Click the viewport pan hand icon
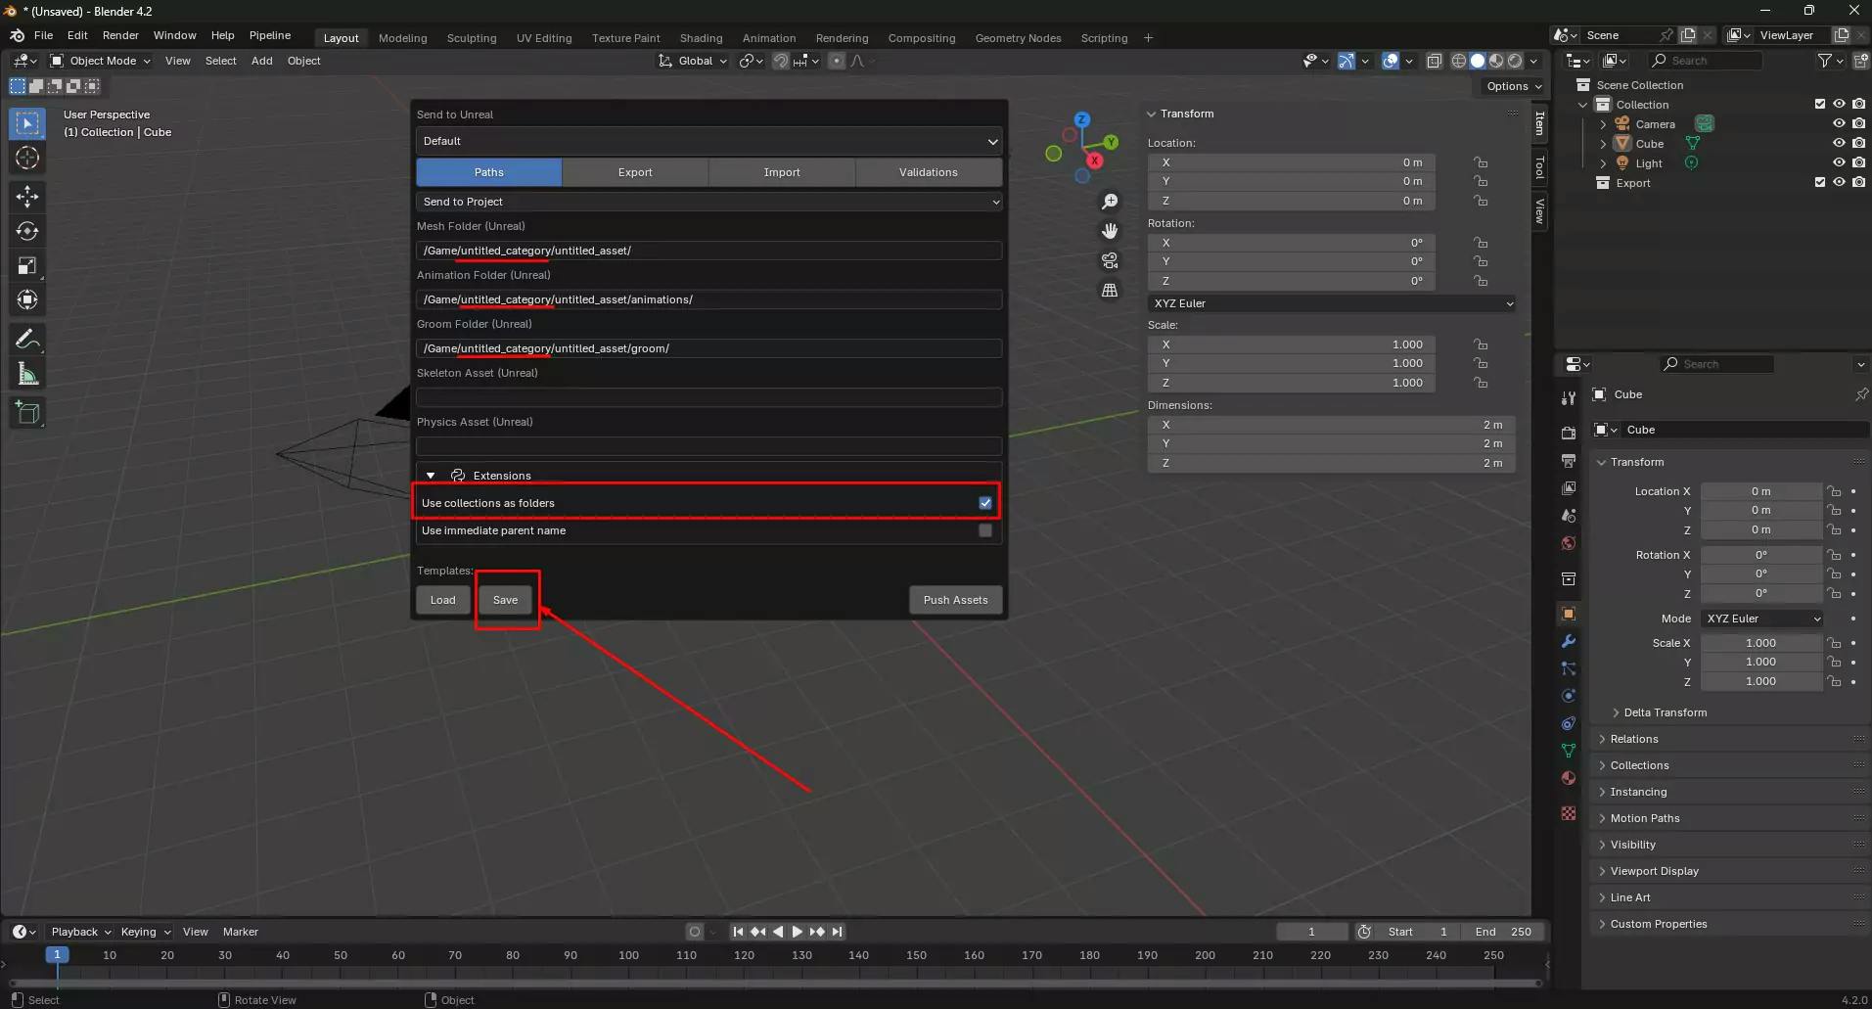 tap(1110, 231)
